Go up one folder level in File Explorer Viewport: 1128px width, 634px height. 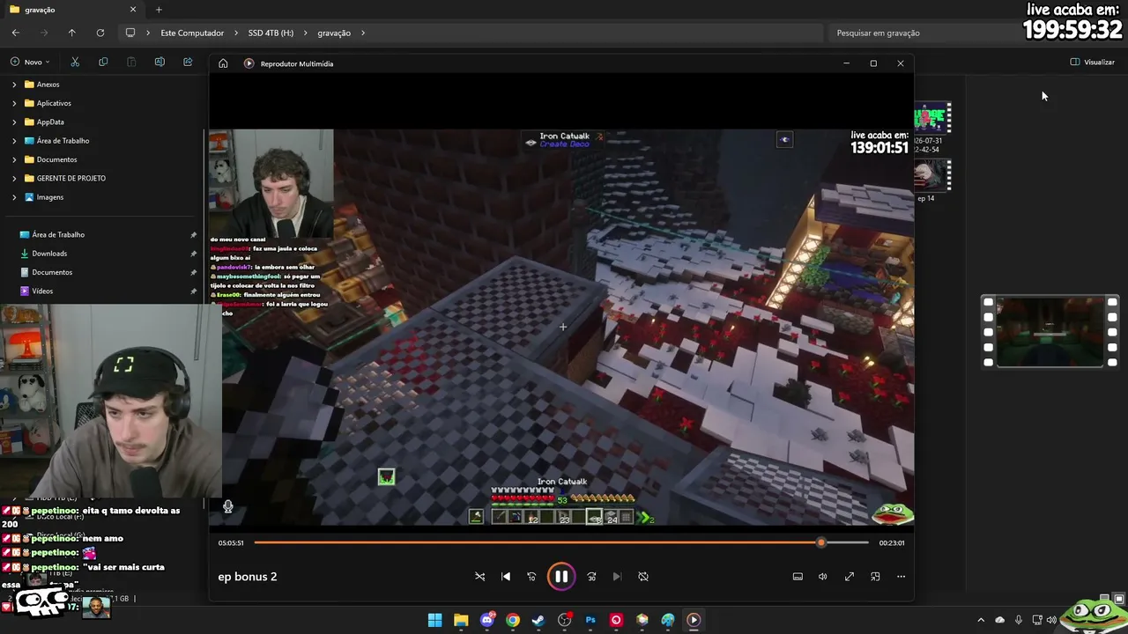click(72, 33)
